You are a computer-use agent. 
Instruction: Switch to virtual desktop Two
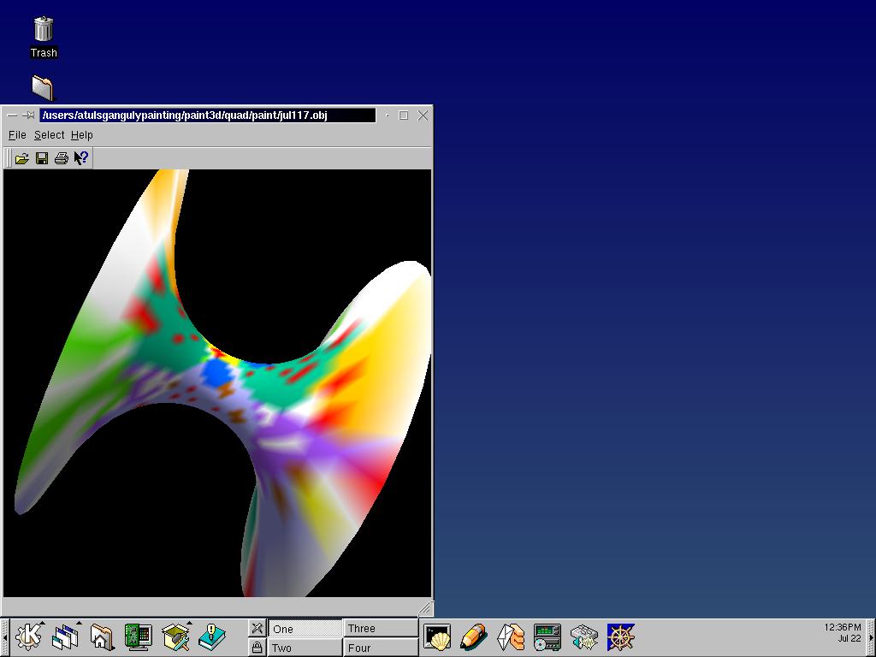pyautogui.click(x=304, y=648)
